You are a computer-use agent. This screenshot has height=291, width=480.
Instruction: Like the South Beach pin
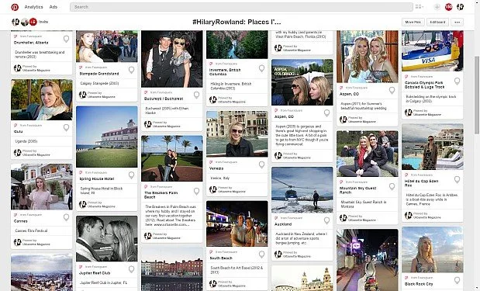click(262, 255)
